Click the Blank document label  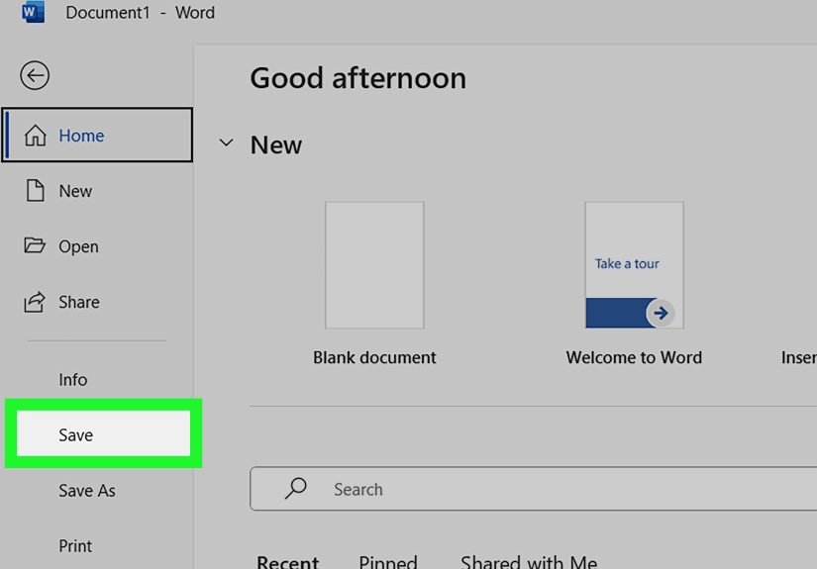coord(374,357)
